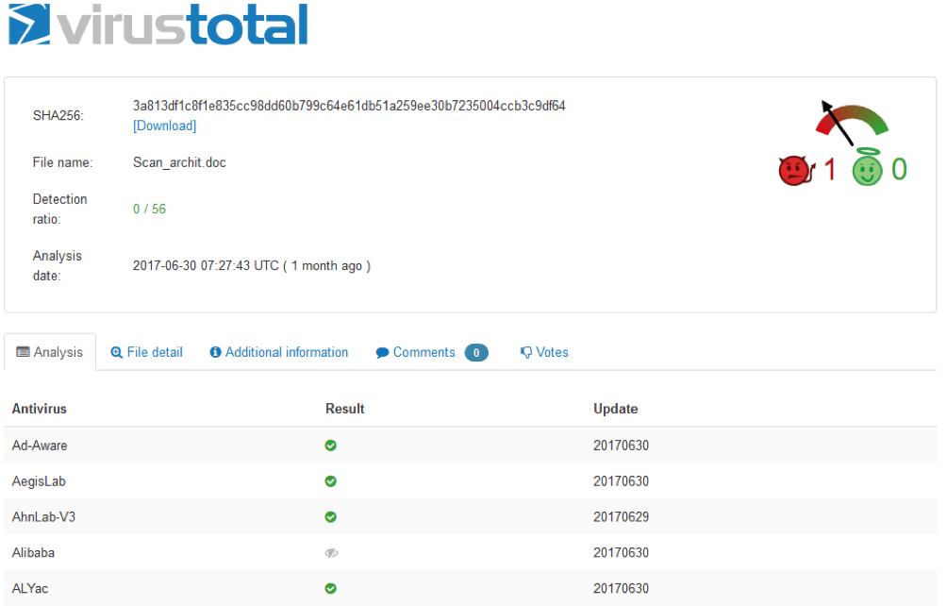Click the green check result for Ad-Aware

tap(330, 446)
